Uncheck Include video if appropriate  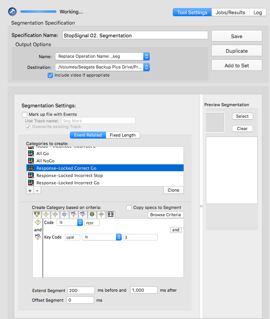coord(50,75)
